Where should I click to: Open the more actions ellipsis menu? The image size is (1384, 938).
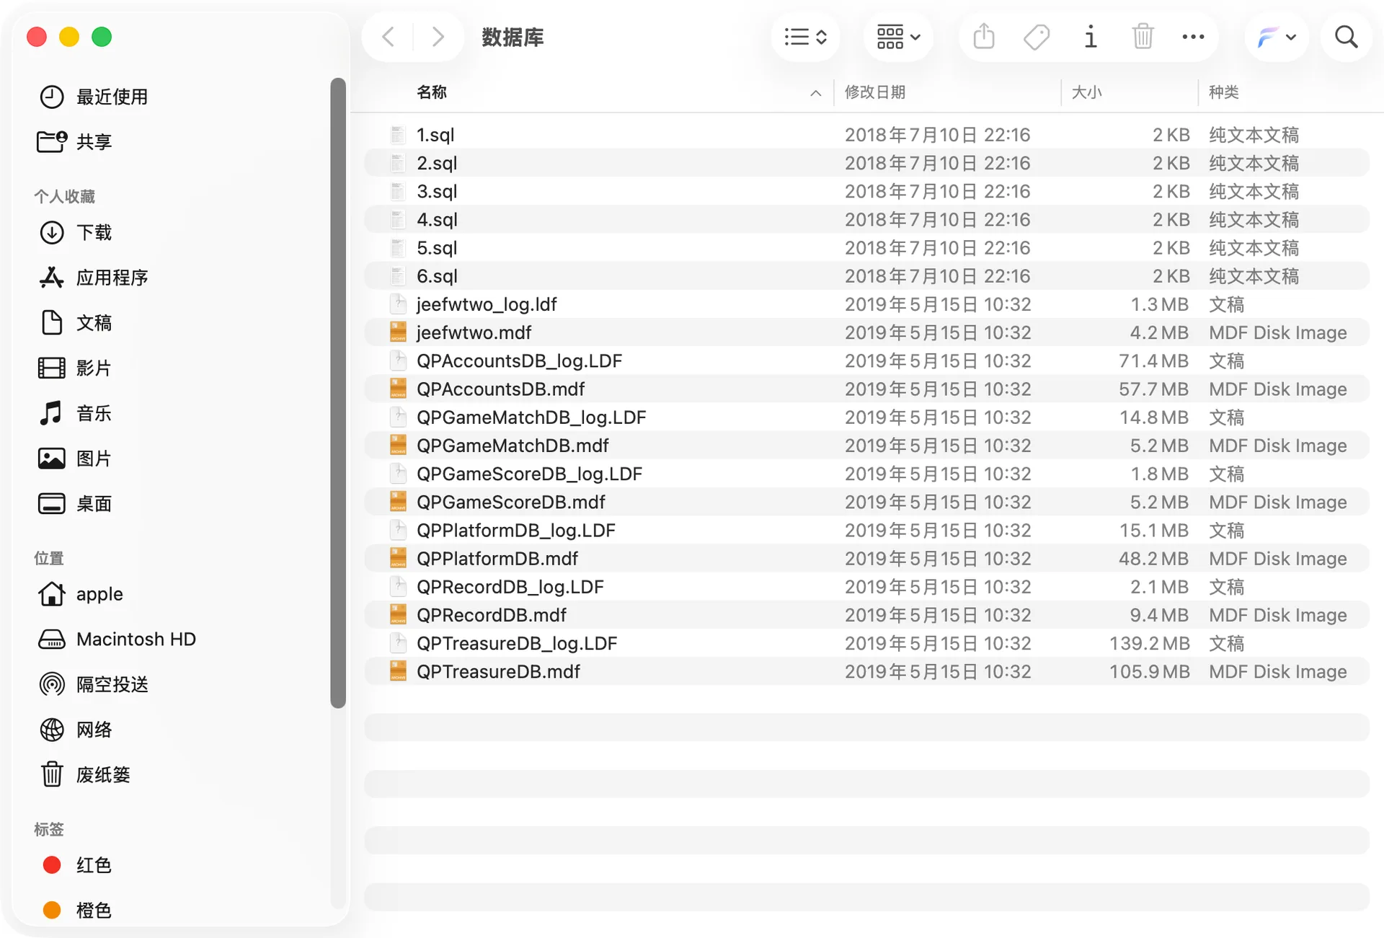1193,37
